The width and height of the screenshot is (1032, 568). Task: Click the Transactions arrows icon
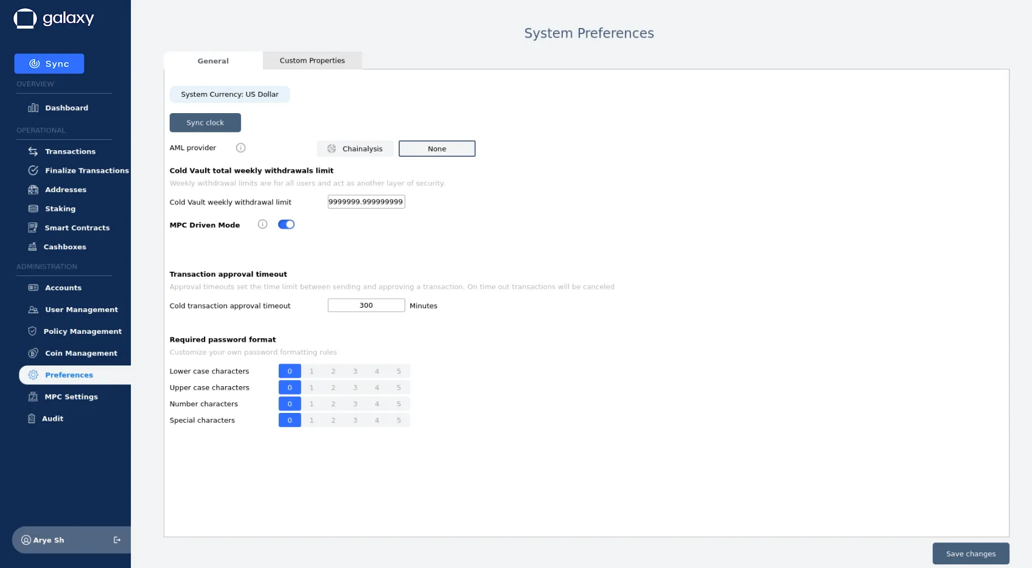click(33, 151)
